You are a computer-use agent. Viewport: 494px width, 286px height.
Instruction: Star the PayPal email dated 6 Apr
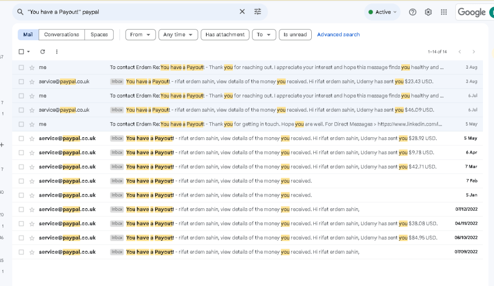tap(32, 153)
